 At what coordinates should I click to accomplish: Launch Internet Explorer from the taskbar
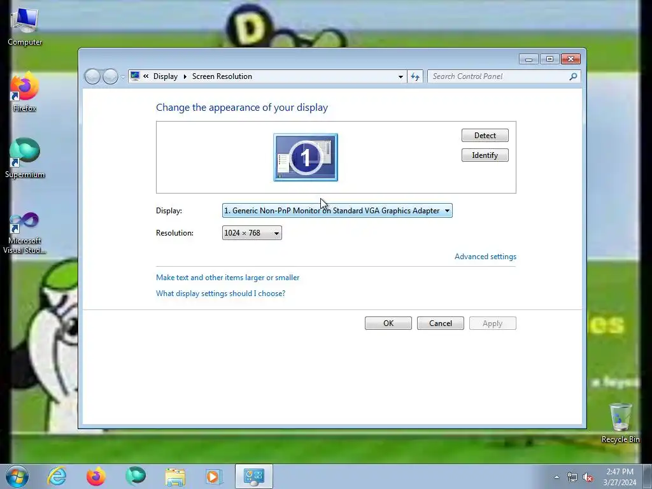click(x=57, y=476)
